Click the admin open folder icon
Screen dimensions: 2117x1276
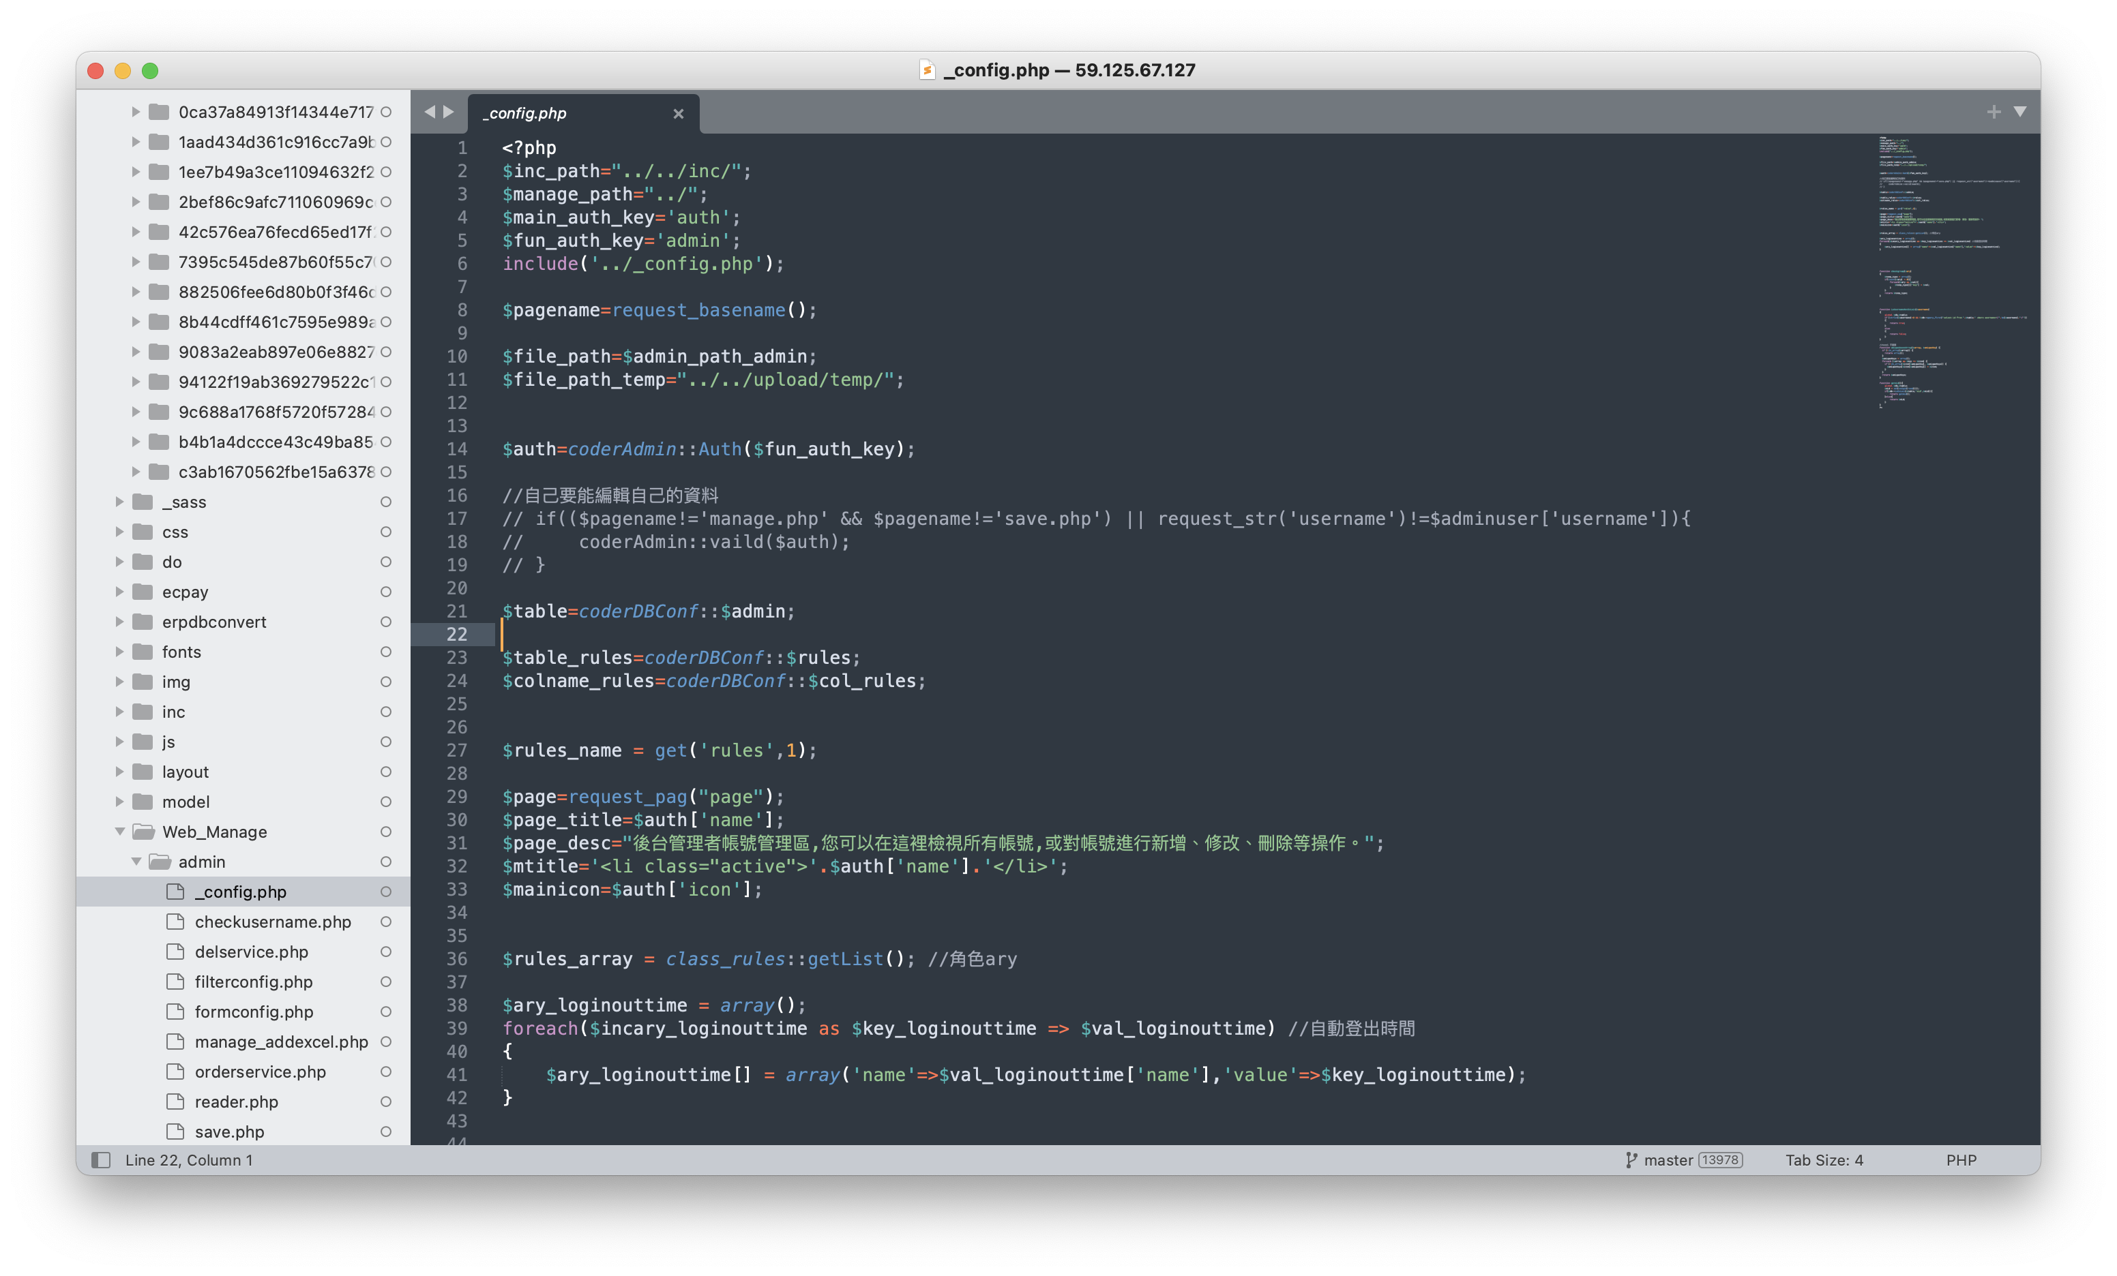pos(160,862)
